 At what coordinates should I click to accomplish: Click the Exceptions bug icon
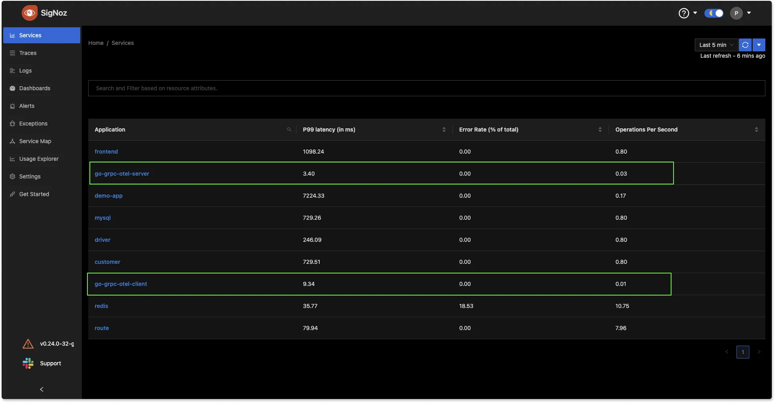point(12,124)
